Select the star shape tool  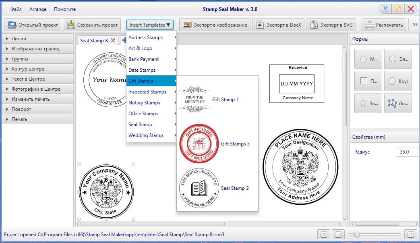[368, 103]
